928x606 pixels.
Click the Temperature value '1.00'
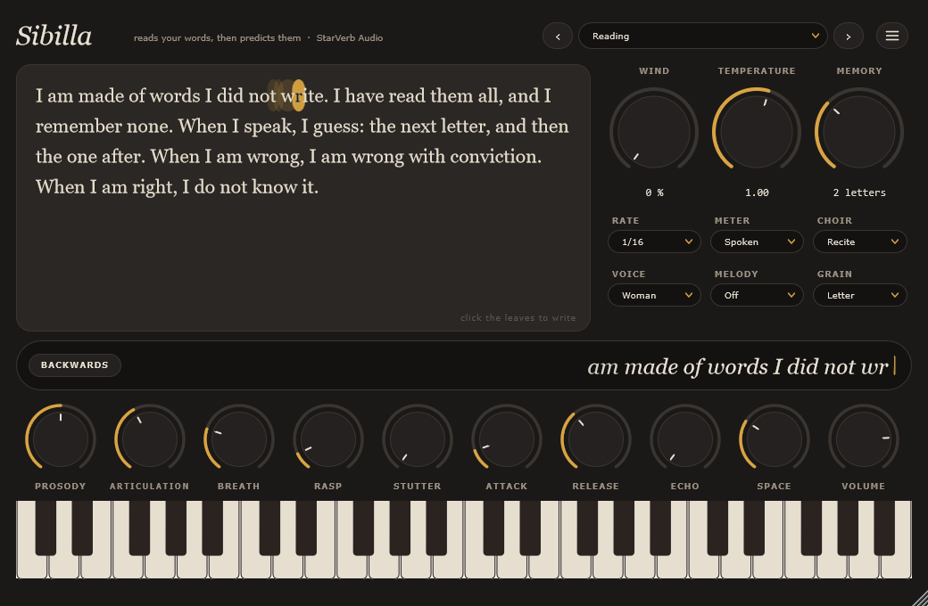tap(757, 192)
